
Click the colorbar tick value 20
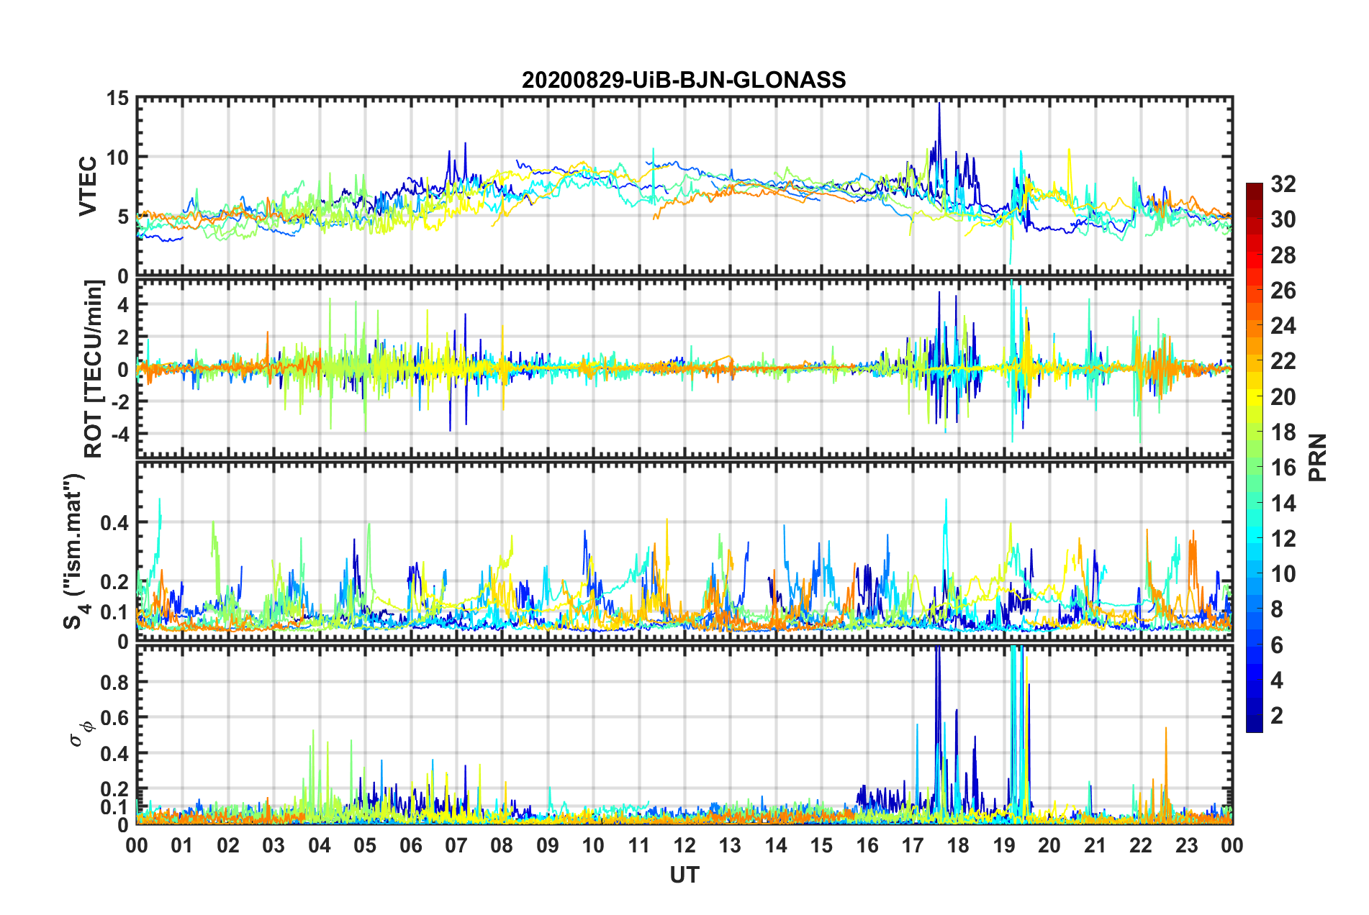[1283, 397]
